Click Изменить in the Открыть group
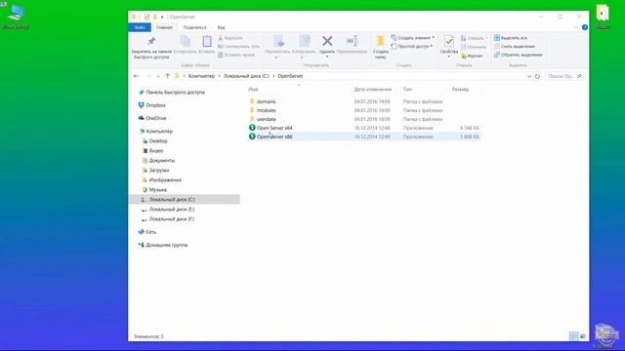The height and width of the screenshot is (351, 625). click(x=474, y=47)
